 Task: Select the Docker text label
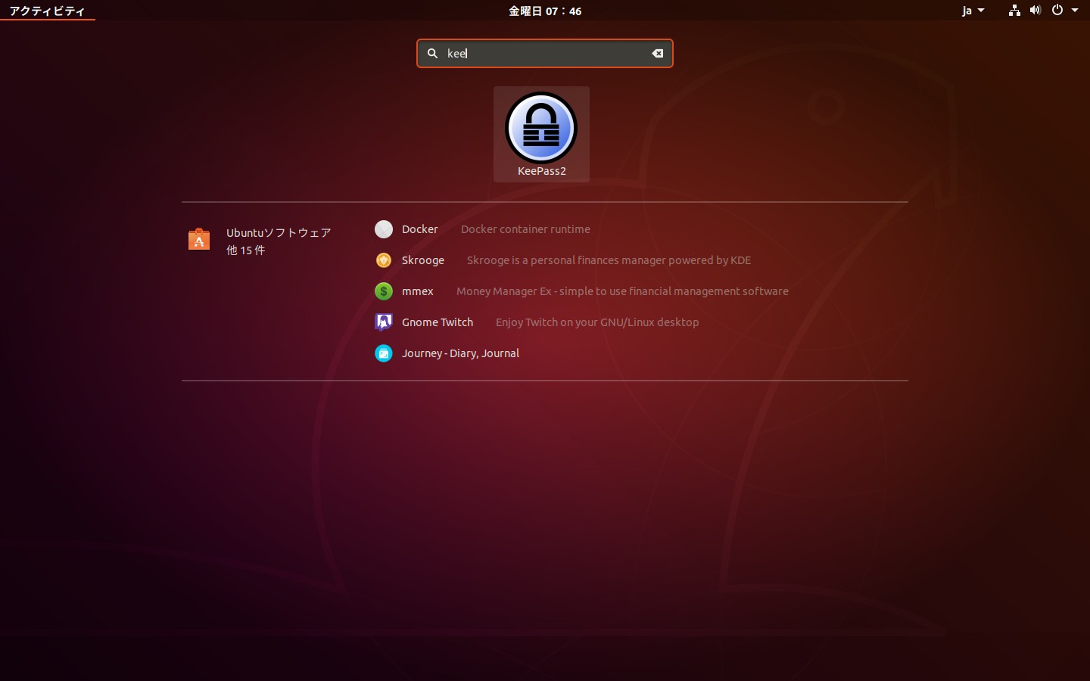420,229
